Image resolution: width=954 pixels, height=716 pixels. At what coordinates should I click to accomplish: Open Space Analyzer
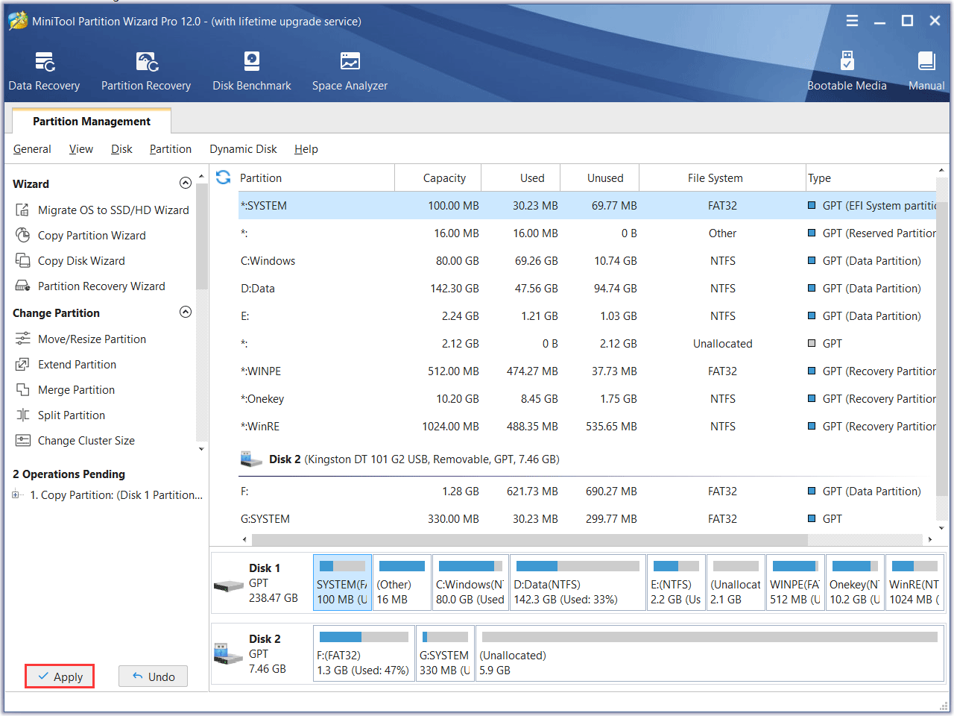click(350, 72)
